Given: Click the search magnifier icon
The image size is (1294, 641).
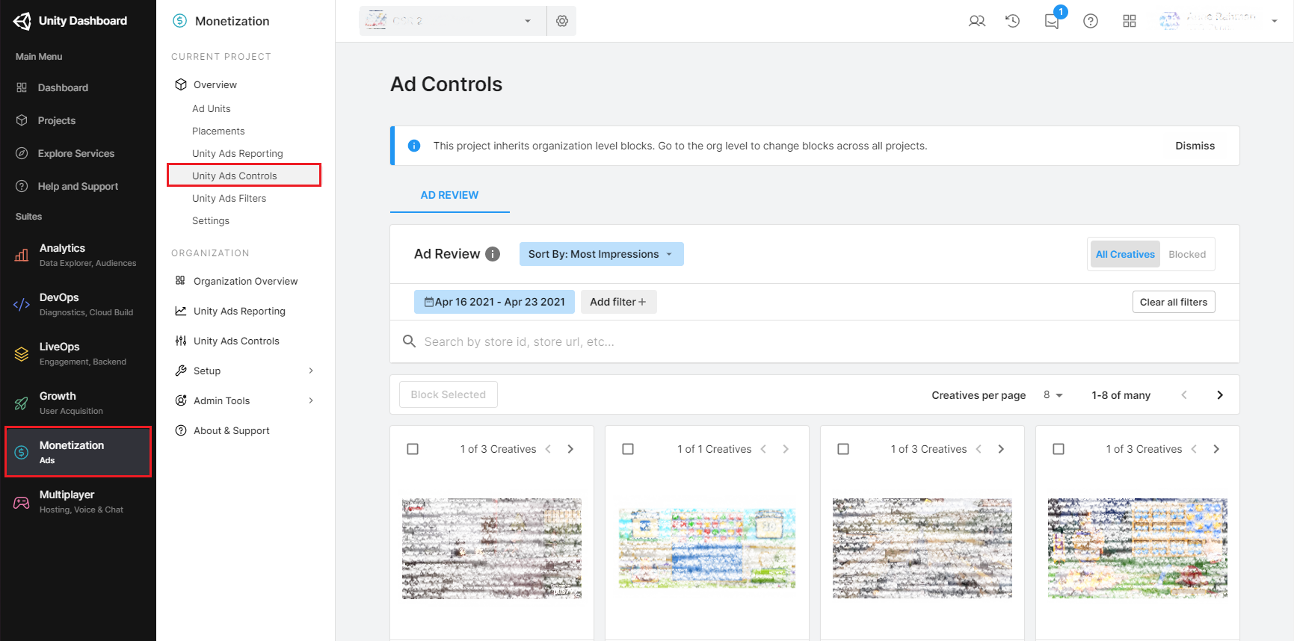Looking at the screenshot, I should [x=409, y=341].
